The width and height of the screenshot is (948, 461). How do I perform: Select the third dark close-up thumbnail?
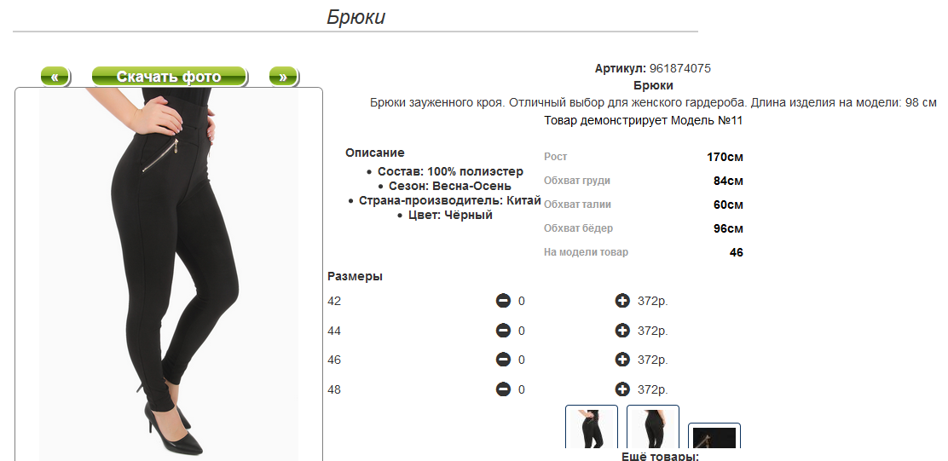point(714,436)
